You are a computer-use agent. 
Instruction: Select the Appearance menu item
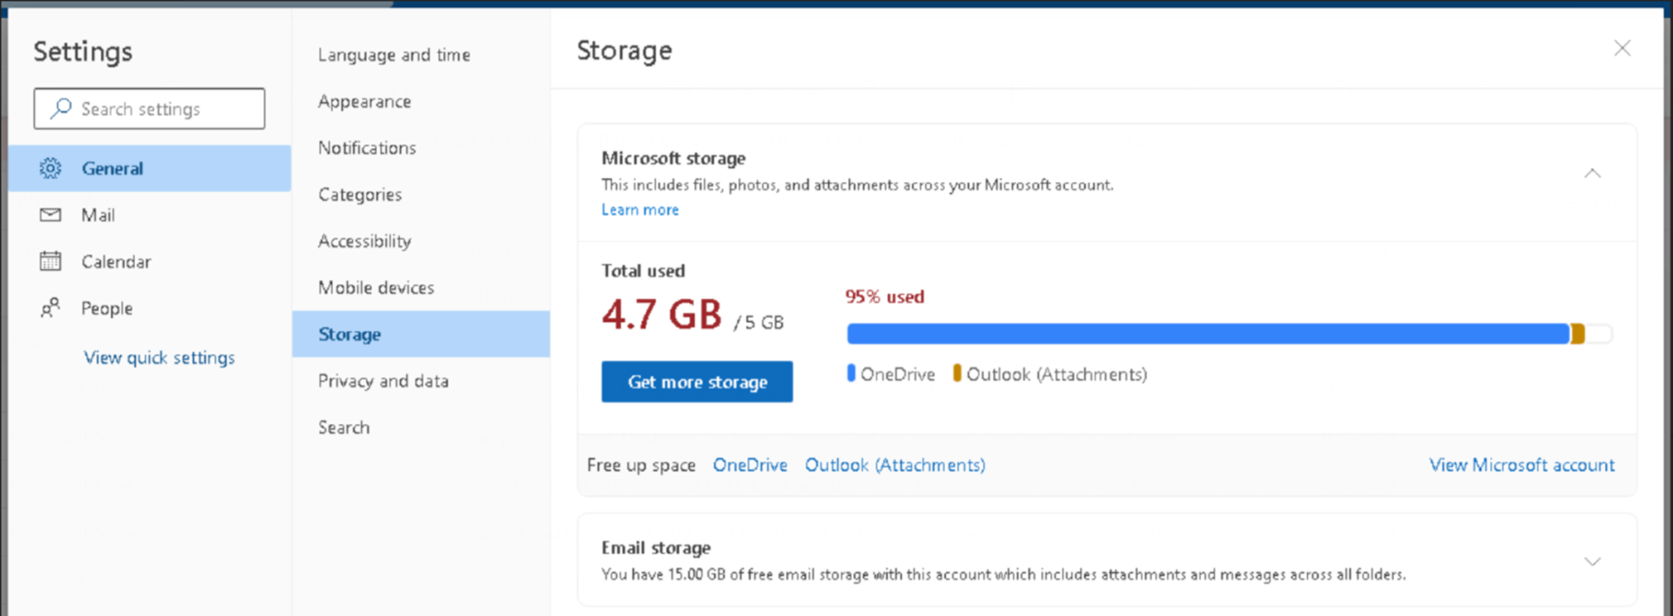tap(364, 101)
